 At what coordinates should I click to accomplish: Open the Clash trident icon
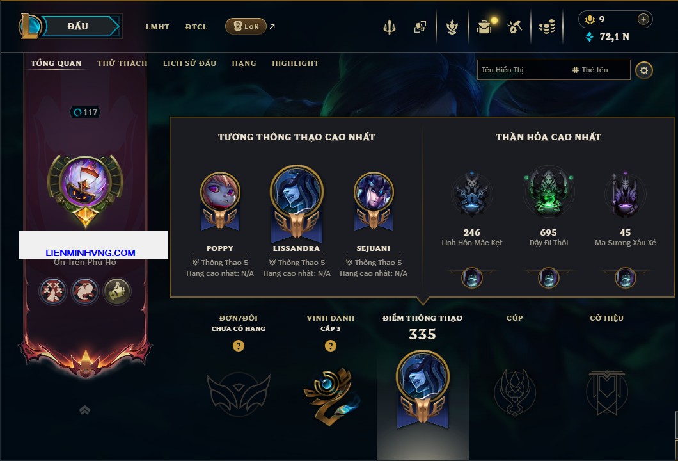[x=389, y=27]
